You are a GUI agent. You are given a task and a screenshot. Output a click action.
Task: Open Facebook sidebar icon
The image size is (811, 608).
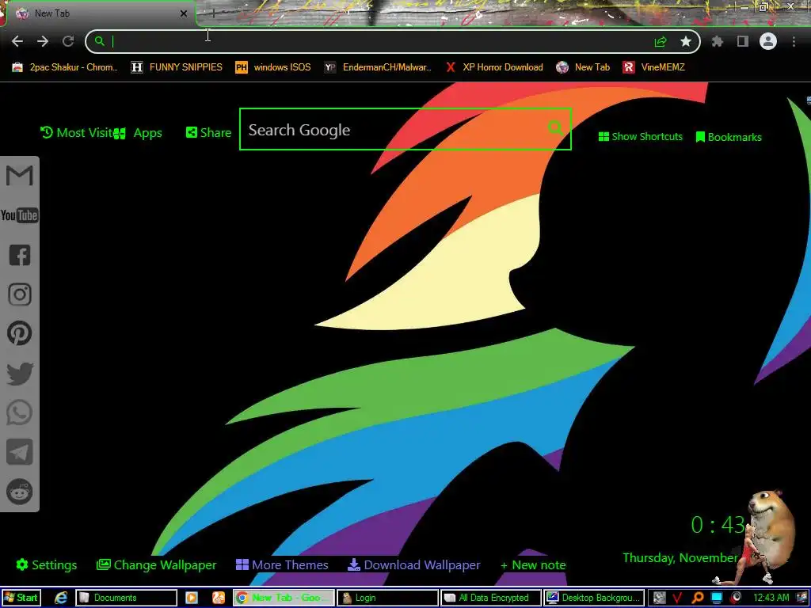20,255
